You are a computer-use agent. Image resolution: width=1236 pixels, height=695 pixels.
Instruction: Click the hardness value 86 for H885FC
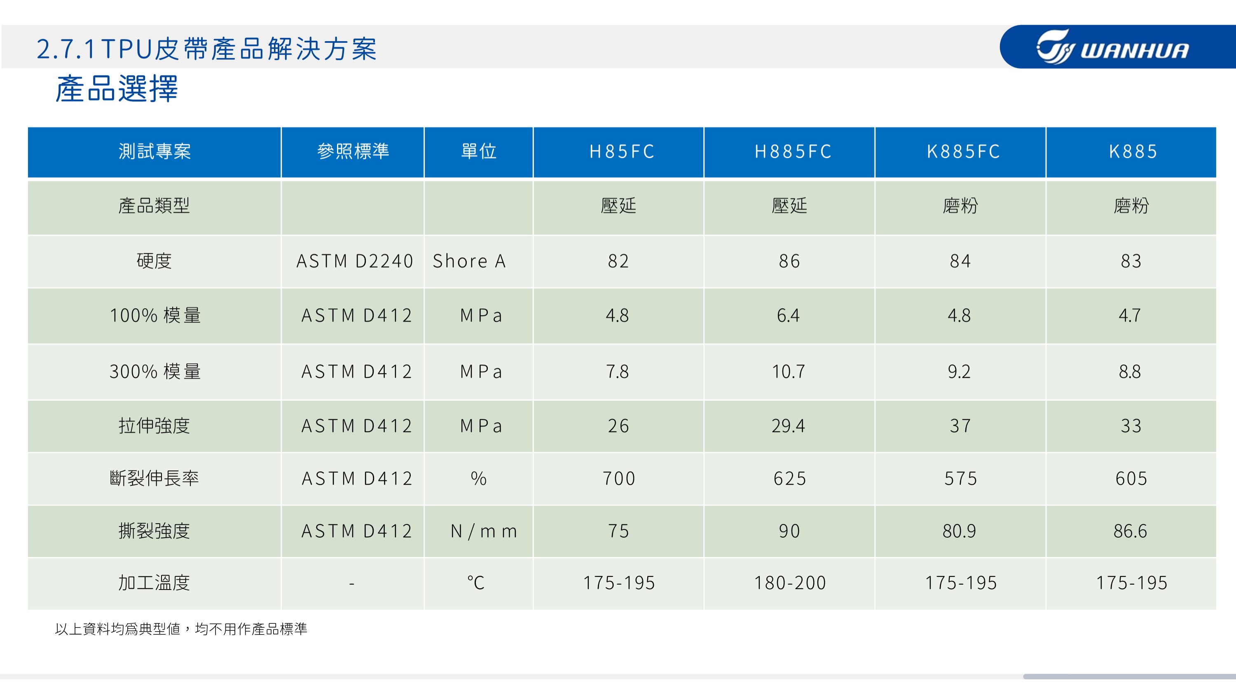point(789,262)
